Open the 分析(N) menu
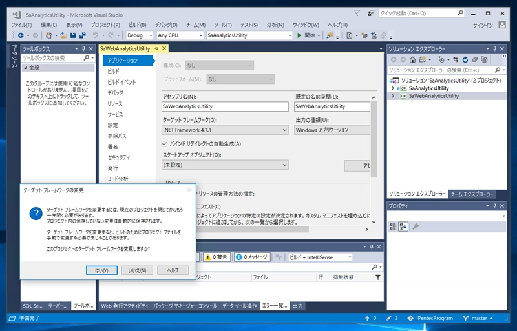Viewport: 517px width, 331px height. click(x=275, y=25)
